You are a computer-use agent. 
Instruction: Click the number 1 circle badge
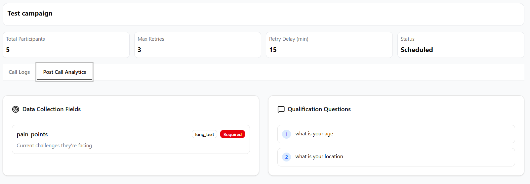286,134
